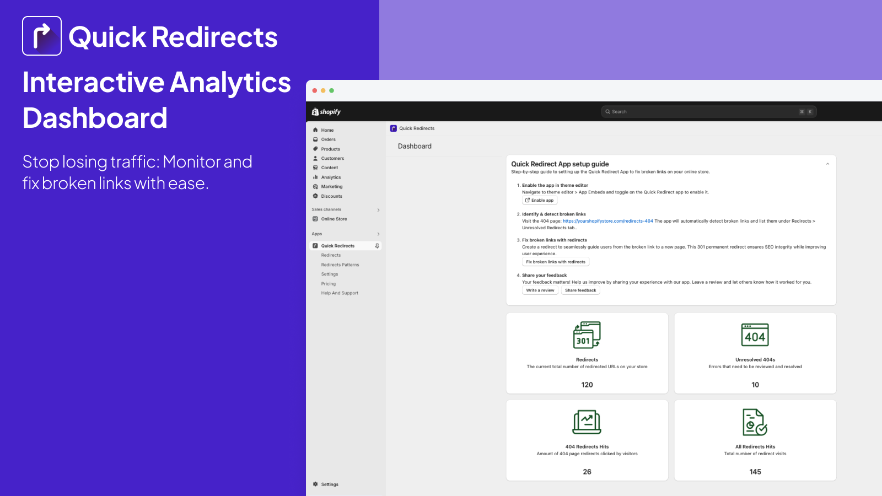Focus the Shopify search field
Image resolution: width=882 pixels, height=496 pixels.
point(709,112)
